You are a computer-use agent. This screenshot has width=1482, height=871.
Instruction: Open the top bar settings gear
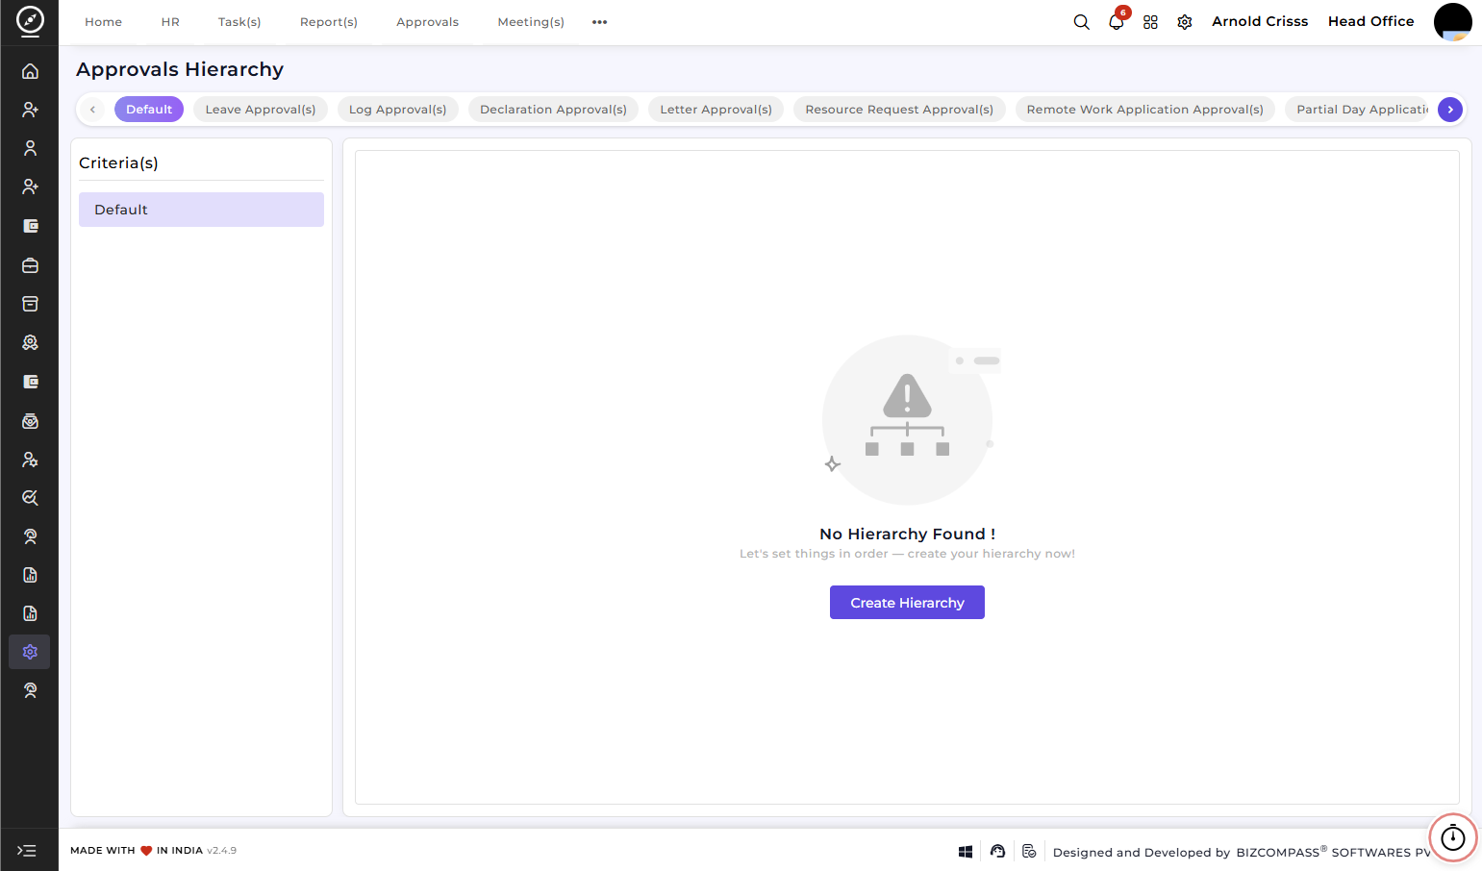click(1185, 22)
